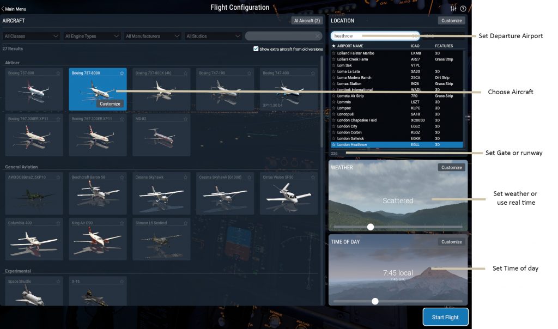Image resolution: width=558 pixels, height=329 pixels.
Task: Favorite the Columbia 400 with its star
Action: (x=58, y=223)
